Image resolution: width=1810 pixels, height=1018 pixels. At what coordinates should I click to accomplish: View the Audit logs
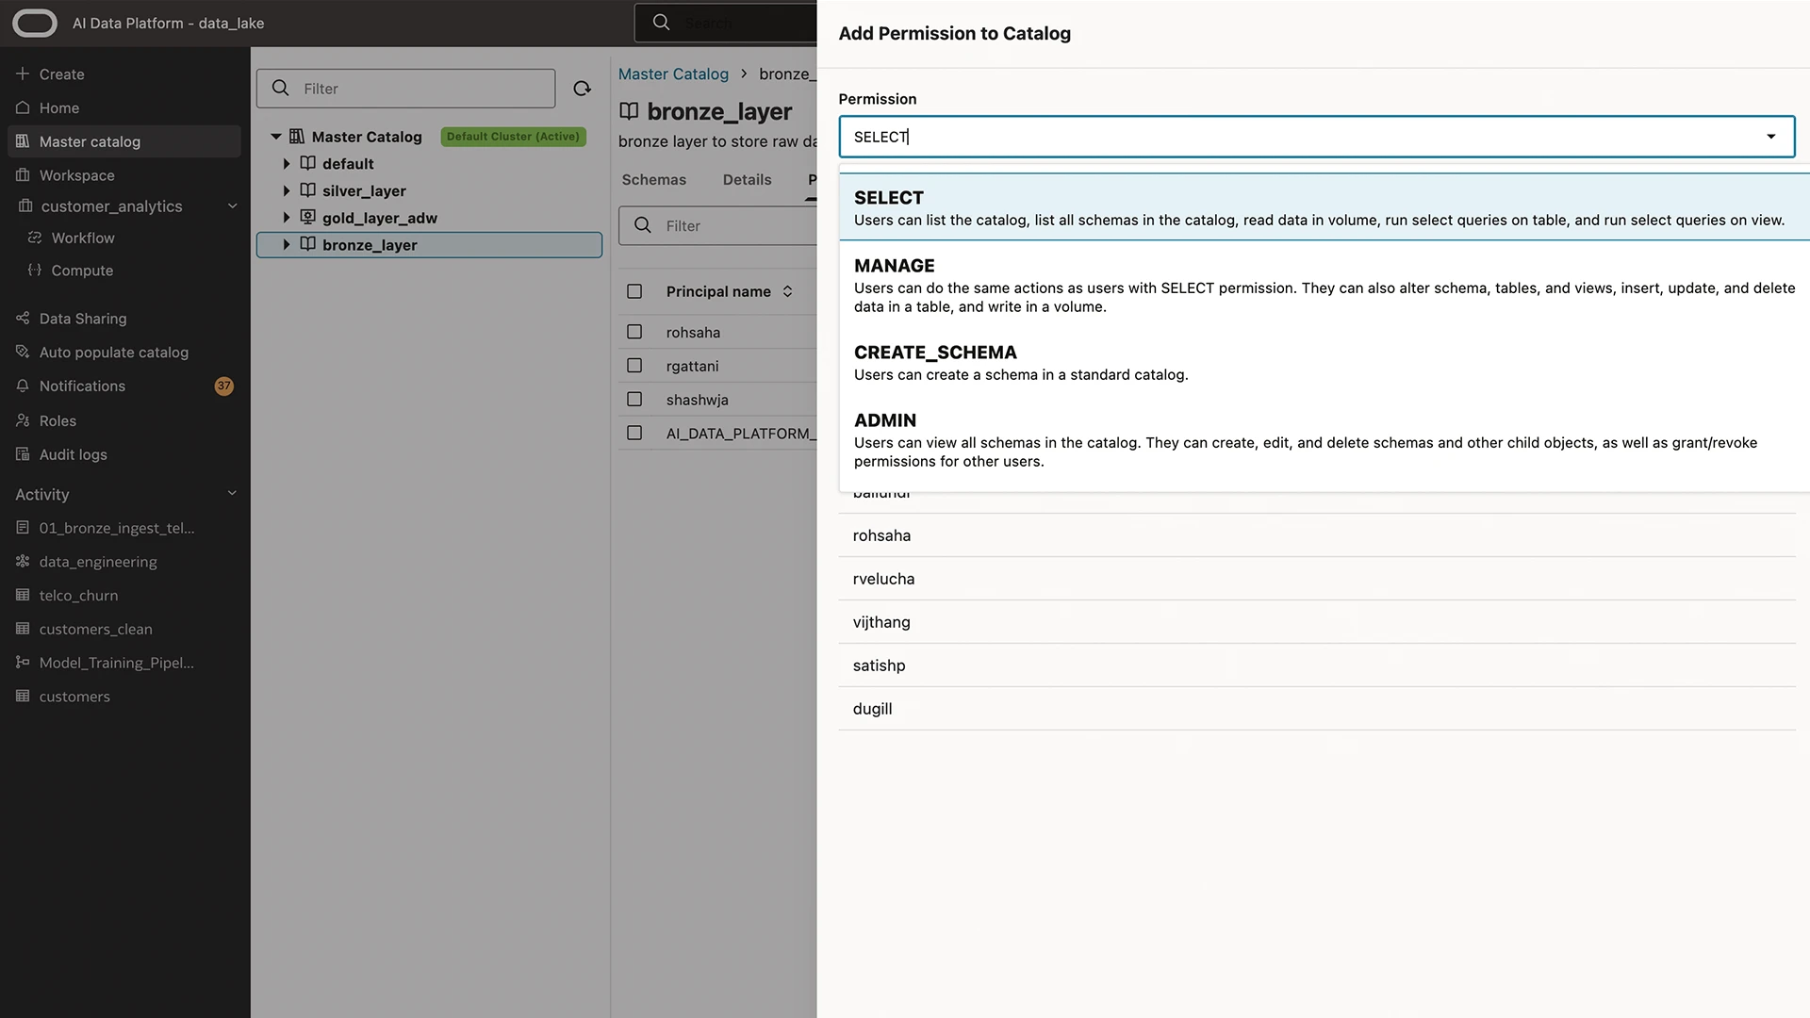tap(72, 454)
